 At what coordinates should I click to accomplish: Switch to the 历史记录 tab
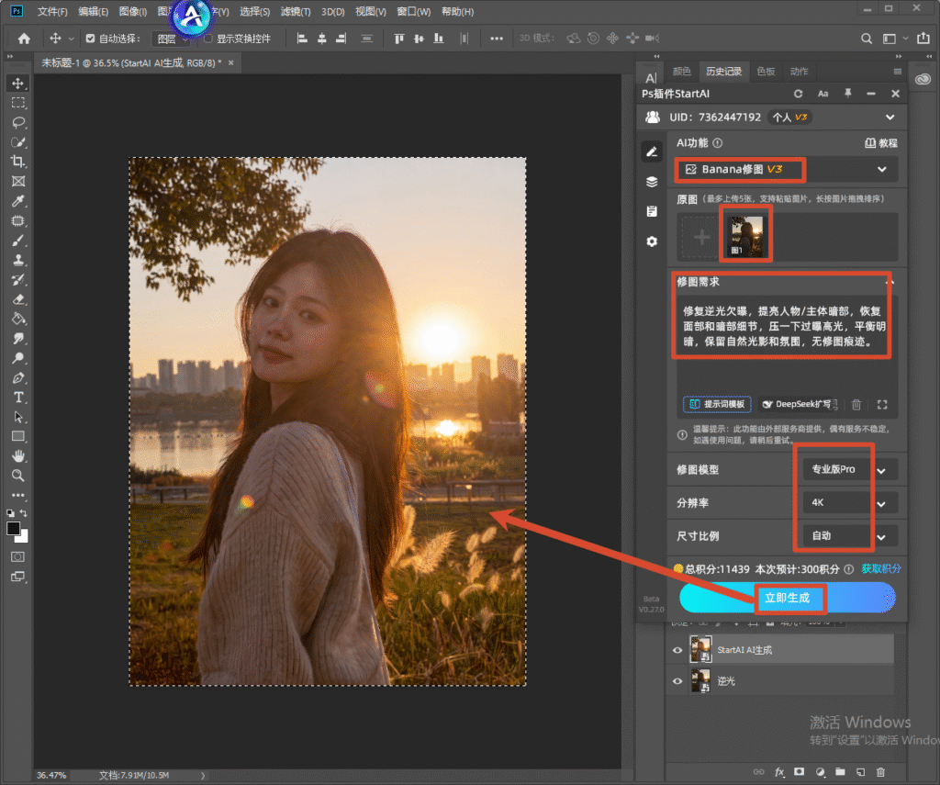723,72
